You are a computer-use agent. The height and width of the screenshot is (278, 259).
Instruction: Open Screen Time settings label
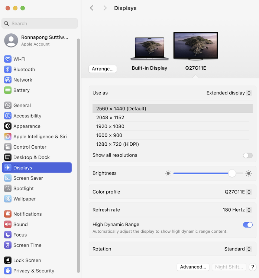[27, 245]
